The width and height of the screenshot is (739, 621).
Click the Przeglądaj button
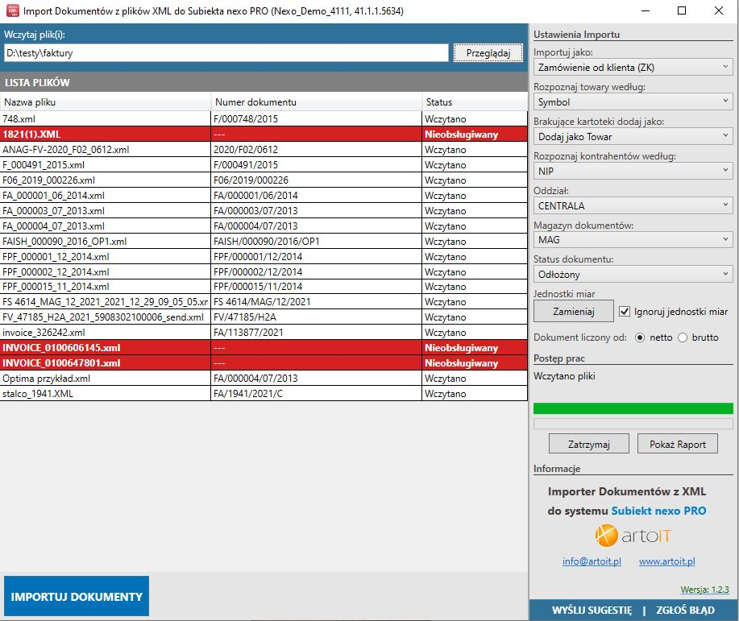(x=488, y=53)
